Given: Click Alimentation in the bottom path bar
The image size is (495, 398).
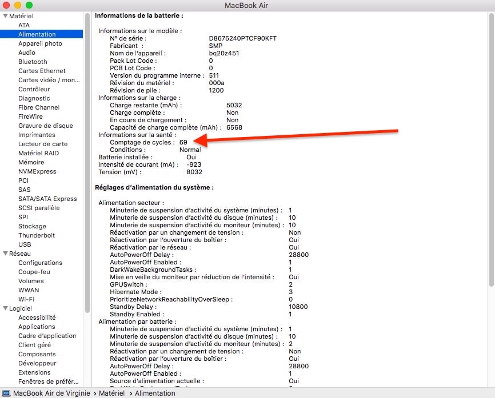Looking at the screenshot, I should pyautogui.click(x=155, y=393).
